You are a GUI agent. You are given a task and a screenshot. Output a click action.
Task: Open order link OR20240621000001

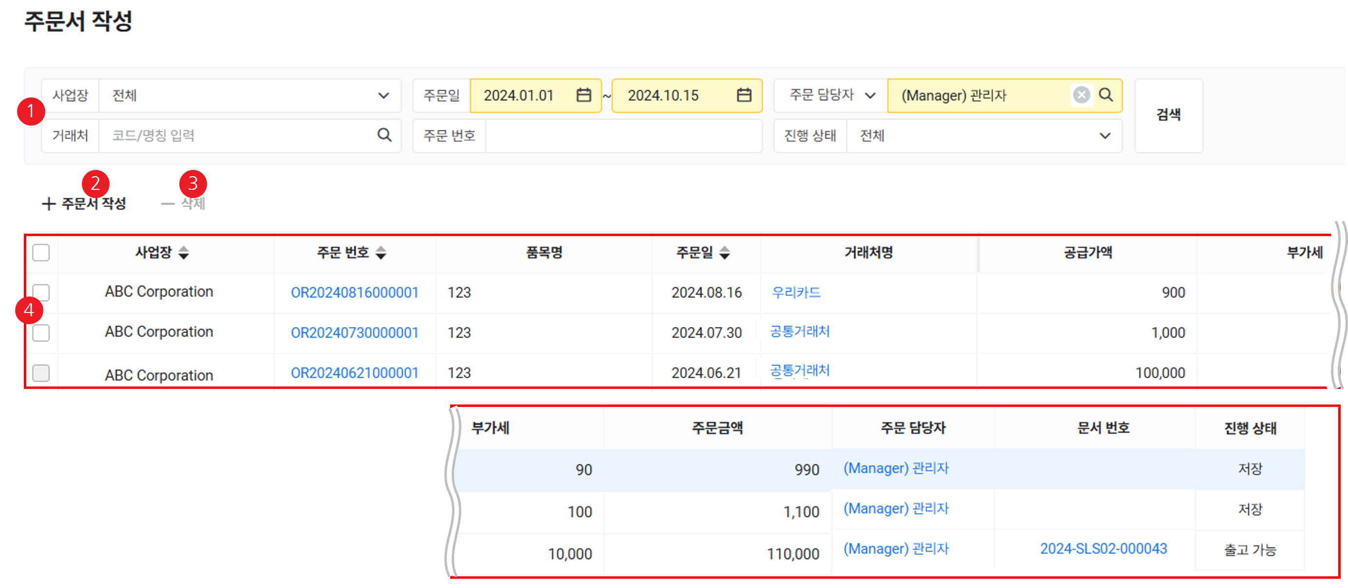point(354,373)
